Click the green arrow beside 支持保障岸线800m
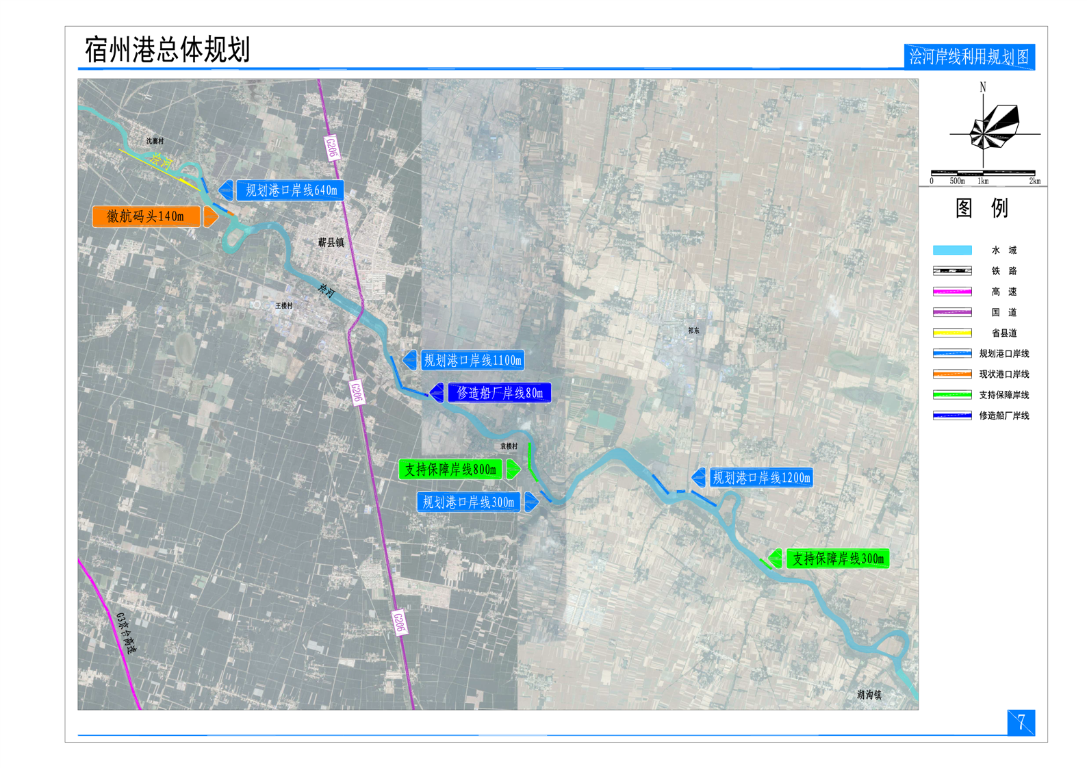This screenshot has width=1087, height=768. 513,470
